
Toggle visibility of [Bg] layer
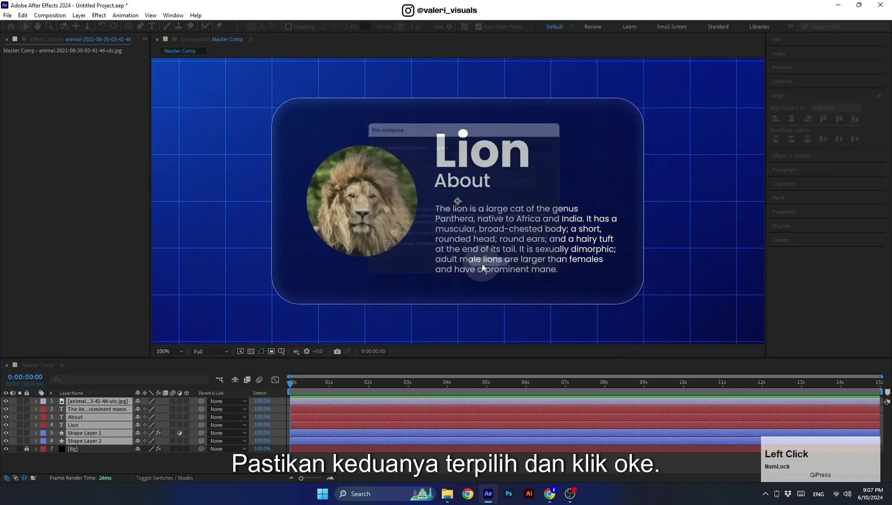pos(6,449)
